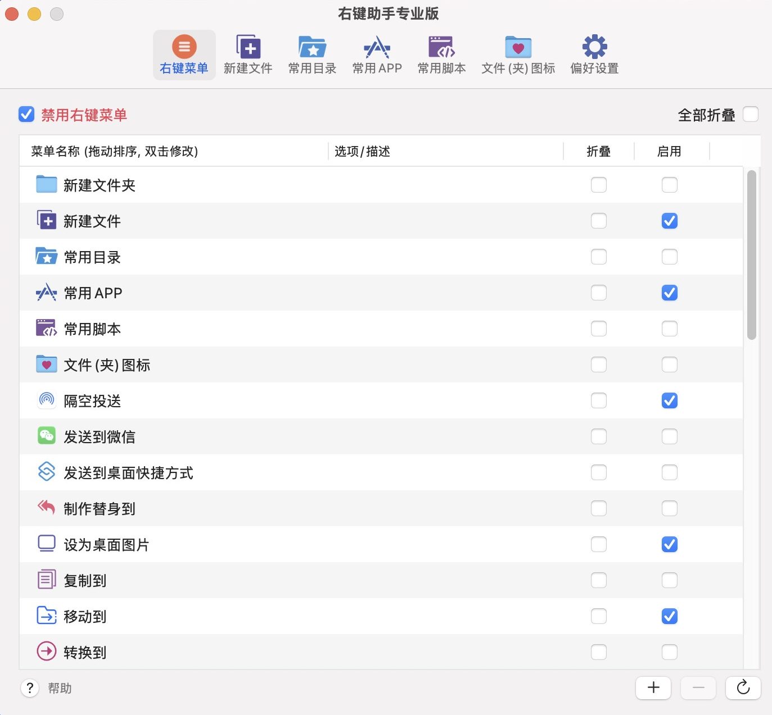Enable 启用 checkbox for 发送到微信
Image resolution: width=772 pixels, height=715 pixels.
[669, 436]
